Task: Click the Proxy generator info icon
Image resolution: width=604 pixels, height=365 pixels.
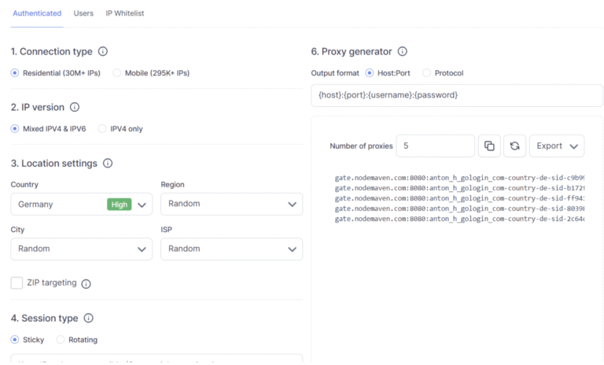Action: [403, 52]
